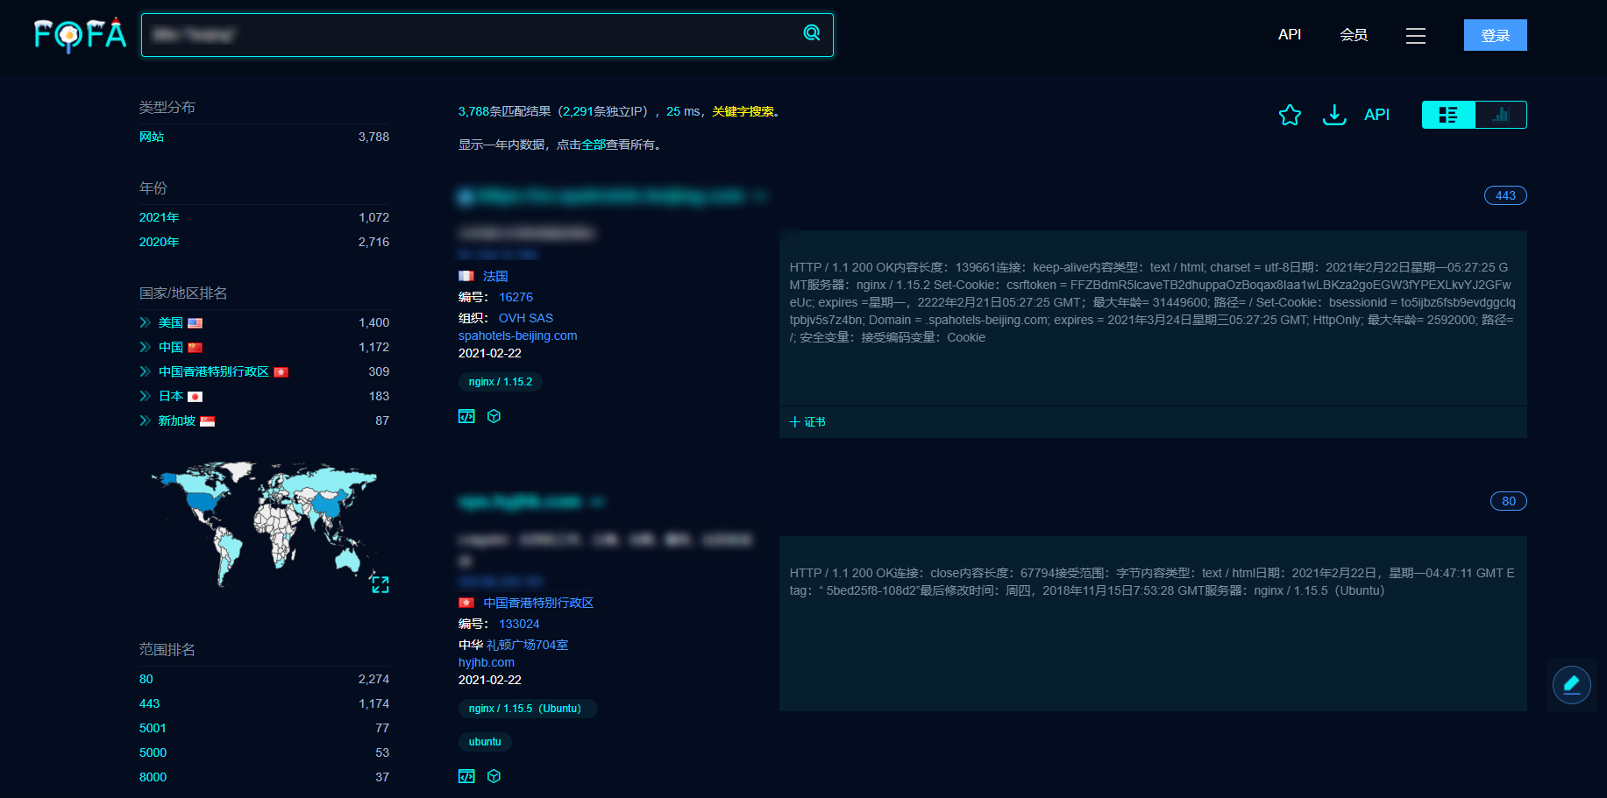Click the nginx / 1.15.5 (Ubuntu) tag
Viewport: 1607px width, 798px height.
click(x=527, y=709)
